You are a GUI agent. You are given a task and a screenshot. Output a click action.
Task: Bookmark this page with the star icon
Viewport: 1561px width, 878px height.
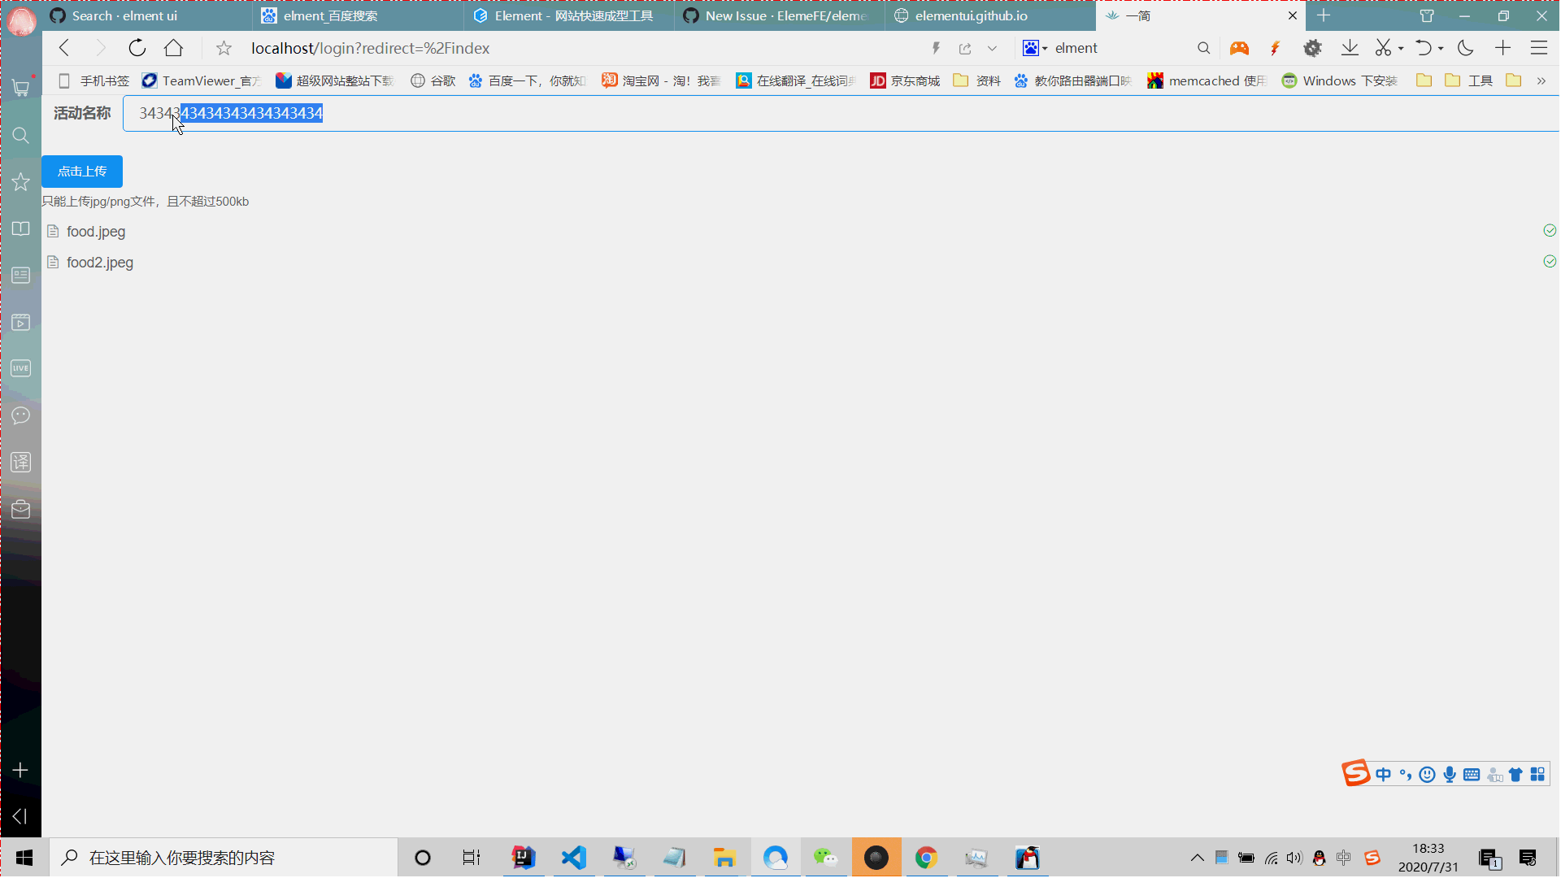224,49
